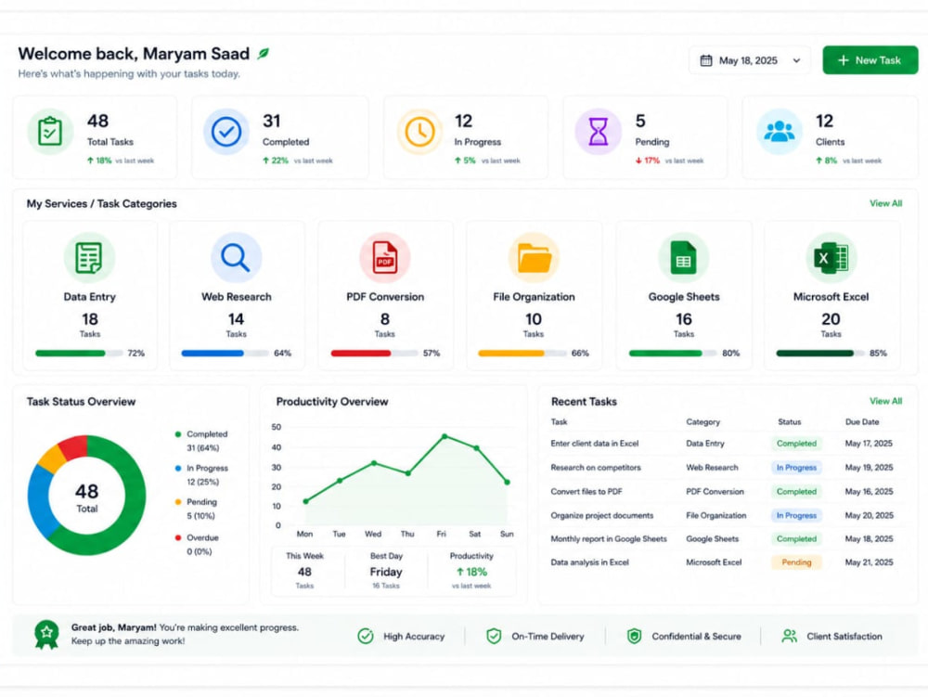Open View All for task categories
928x697 pixels.
[x=885, y=203]
